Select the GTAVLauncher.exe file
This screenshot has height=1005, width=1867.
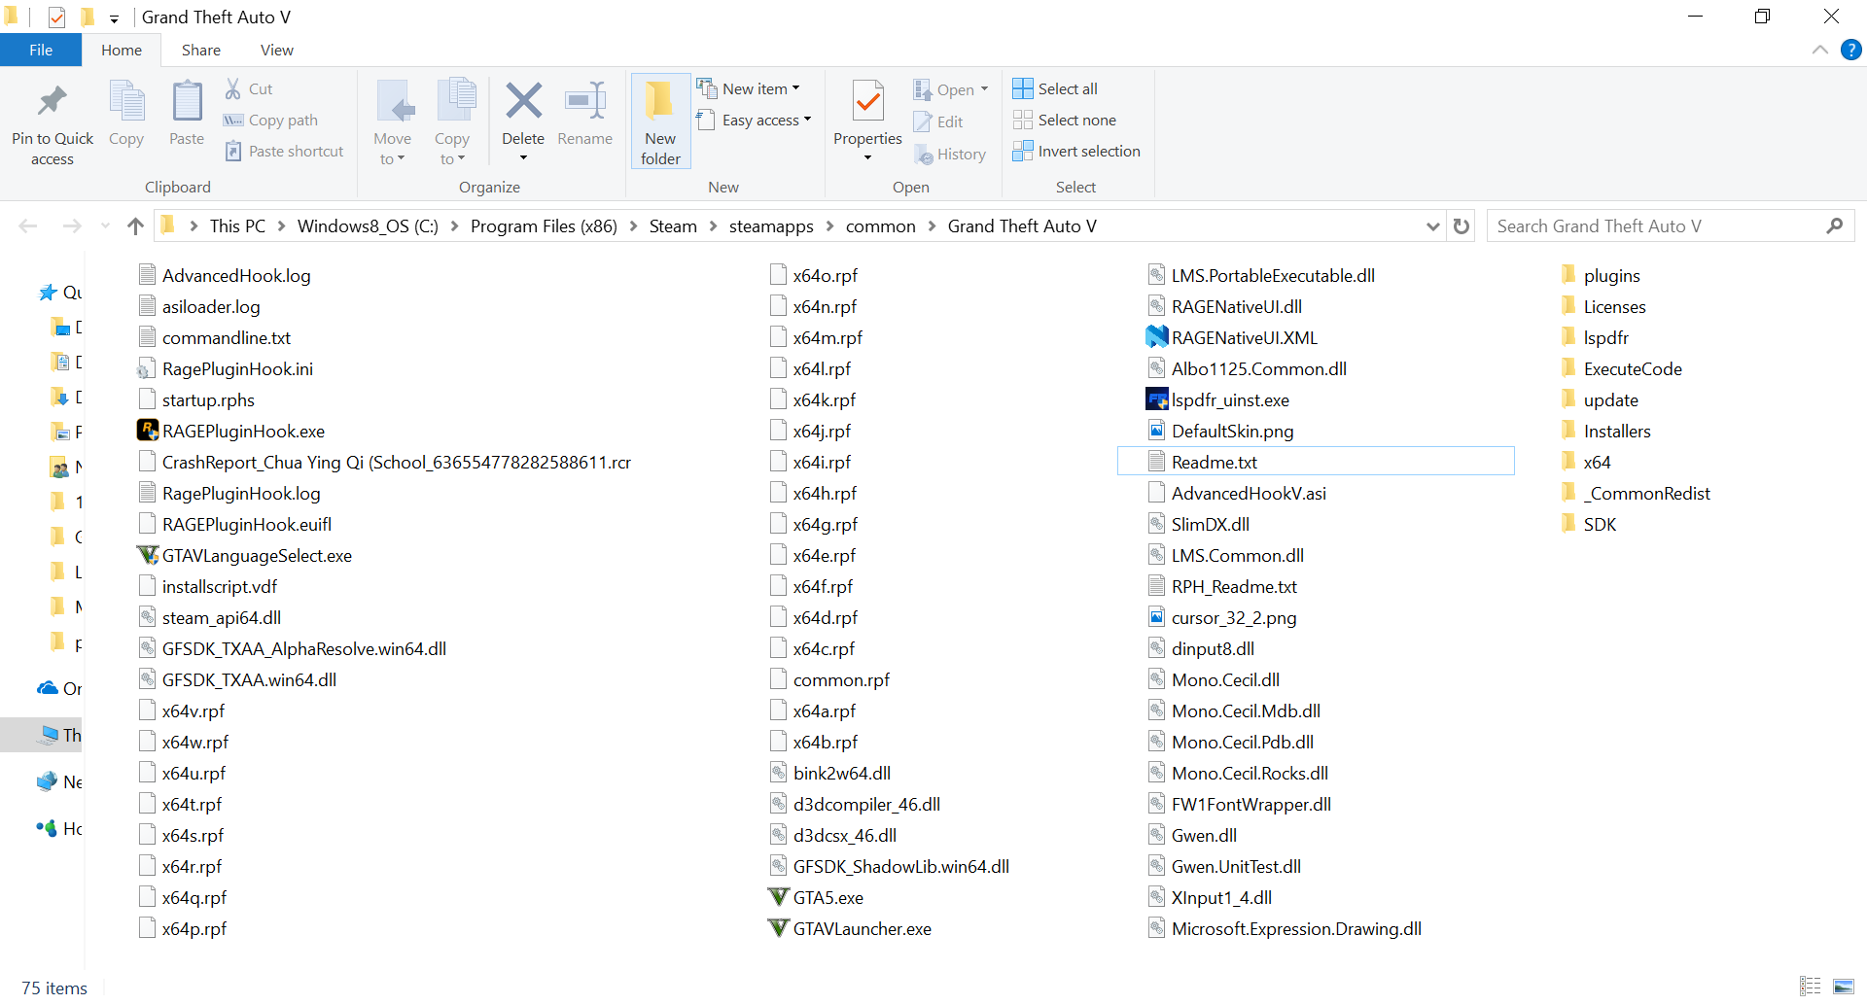[850, 927]
